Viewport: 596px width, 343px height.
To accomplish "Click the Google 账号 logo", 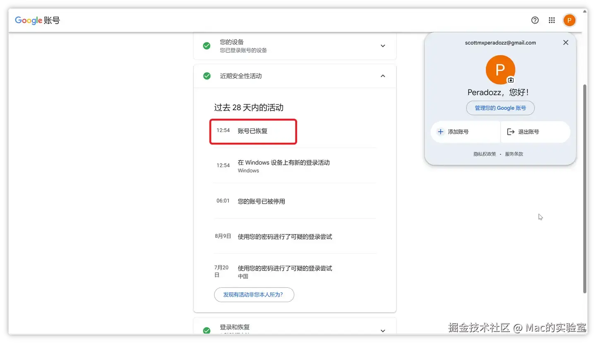I will coord(38,20).
